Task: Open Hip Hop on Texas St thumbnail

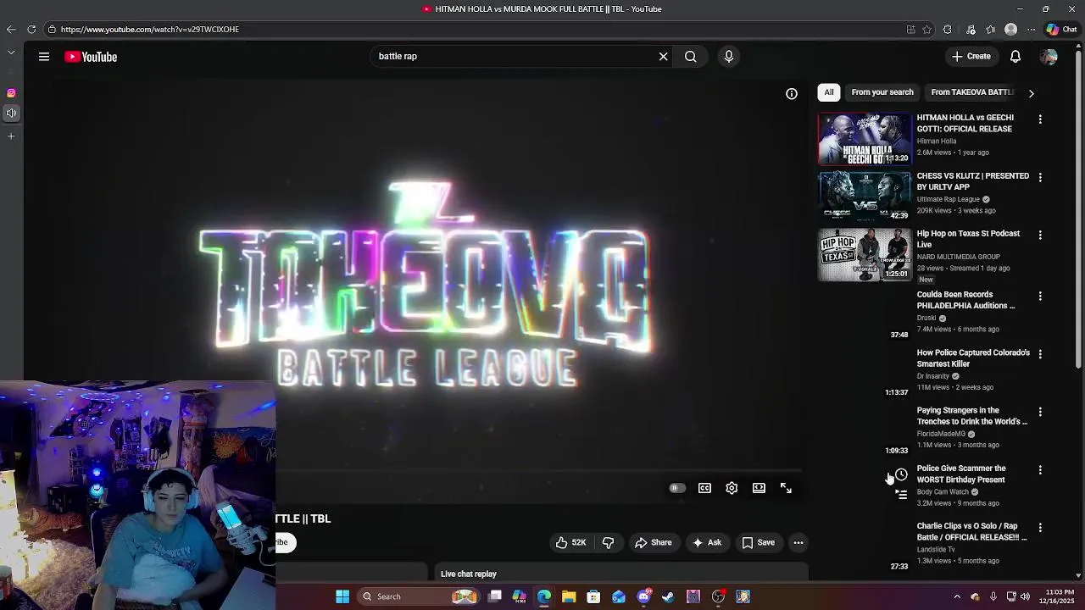Action: pos(865,254)
